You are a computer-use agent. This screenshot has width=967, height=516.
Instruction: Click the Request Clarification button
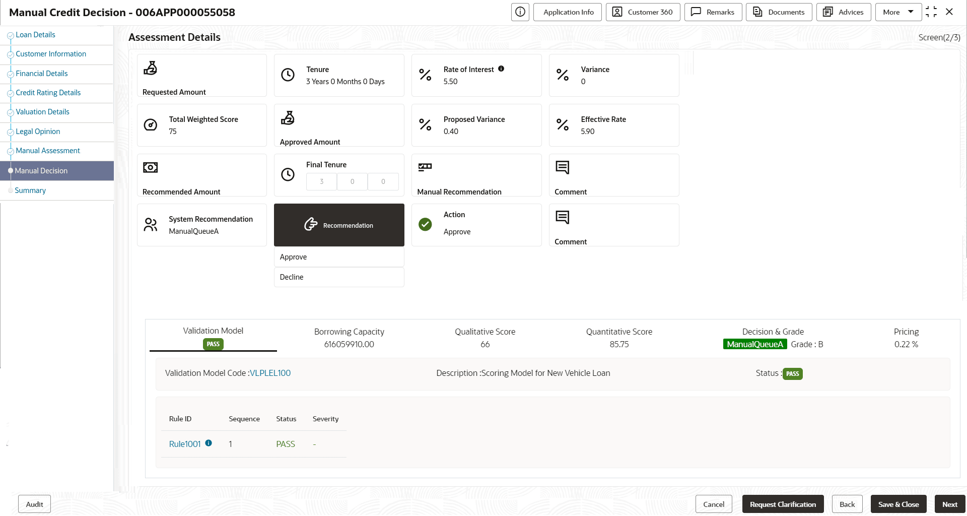[783, 504]
